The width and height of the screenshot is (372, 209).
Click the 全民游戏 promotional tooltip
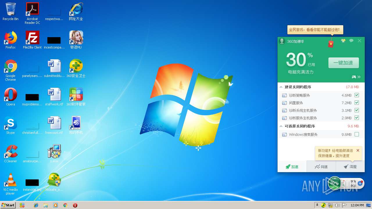[x=315, y=30]
